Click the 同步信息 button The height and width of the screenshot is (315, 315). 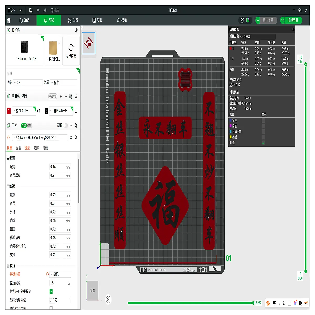[x=71, y=51]
